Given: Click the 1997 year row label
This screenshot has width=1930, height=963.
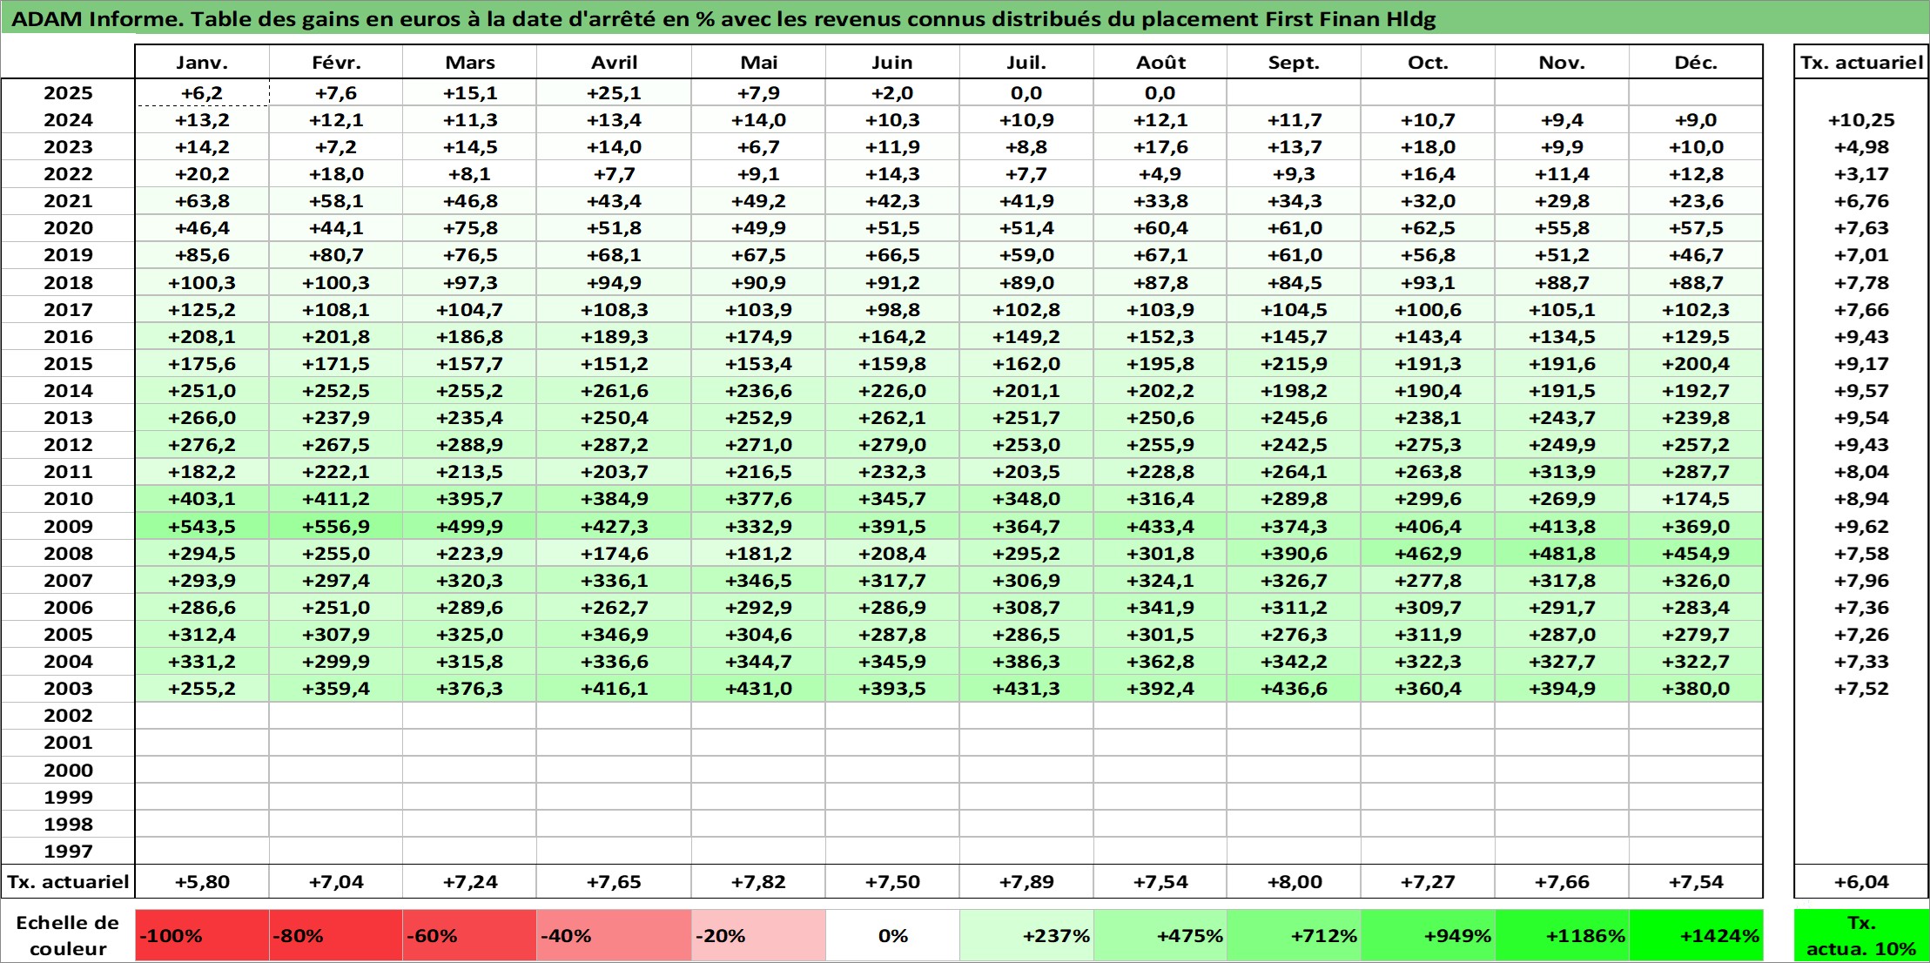Looking at the screenshot, I should [x=68, y=852].
